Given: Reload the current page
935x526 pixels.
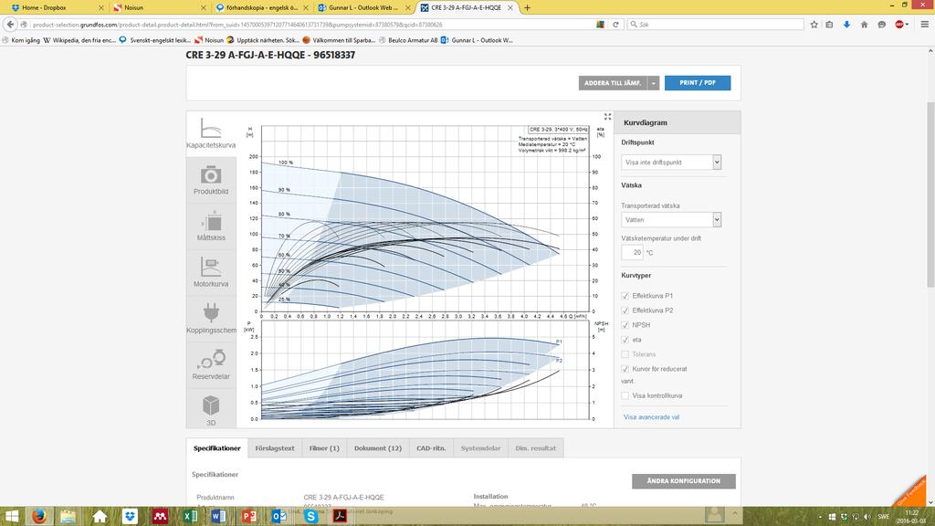Looking at the screenshot, I should click(x=615, y=25).
